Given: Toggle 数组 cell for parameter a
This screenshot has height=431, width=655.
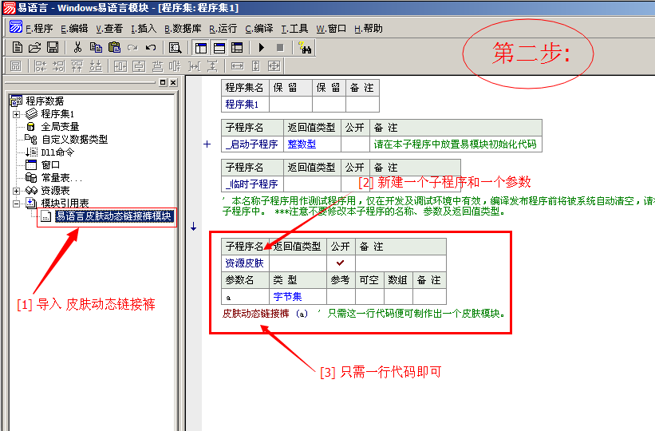Looking at the screenshot, I should [399, 297].
